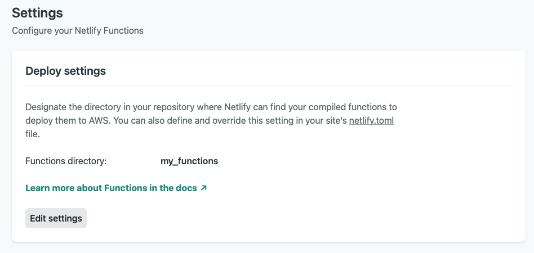Viewport: 534px width, 253px height.
Task: Click the external-link arrow icon beside docs link
Action: tap(204, 188)
